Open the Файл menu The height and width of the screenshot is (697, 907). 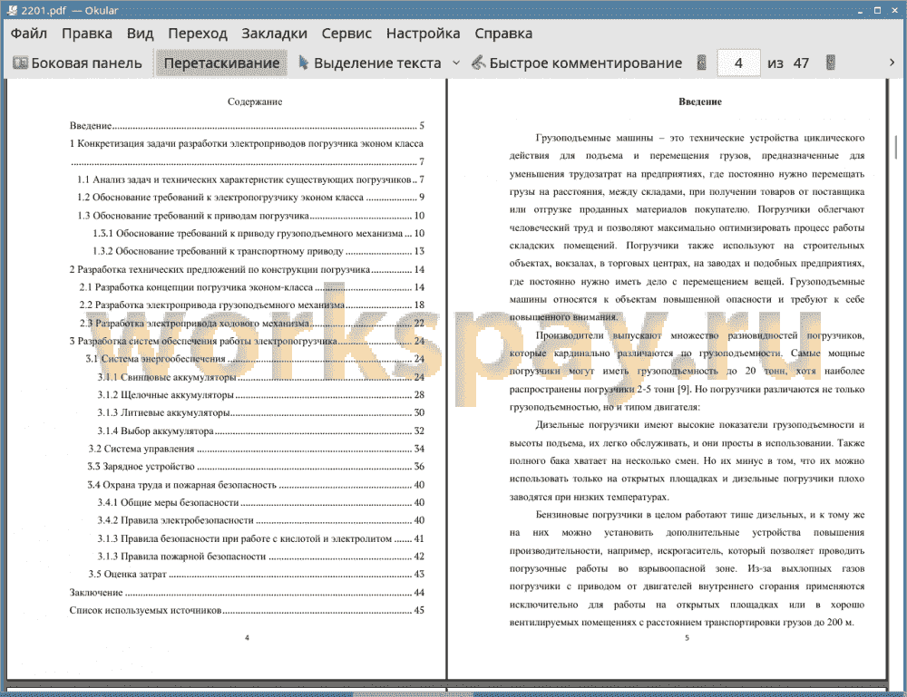(x=29, y=34)
